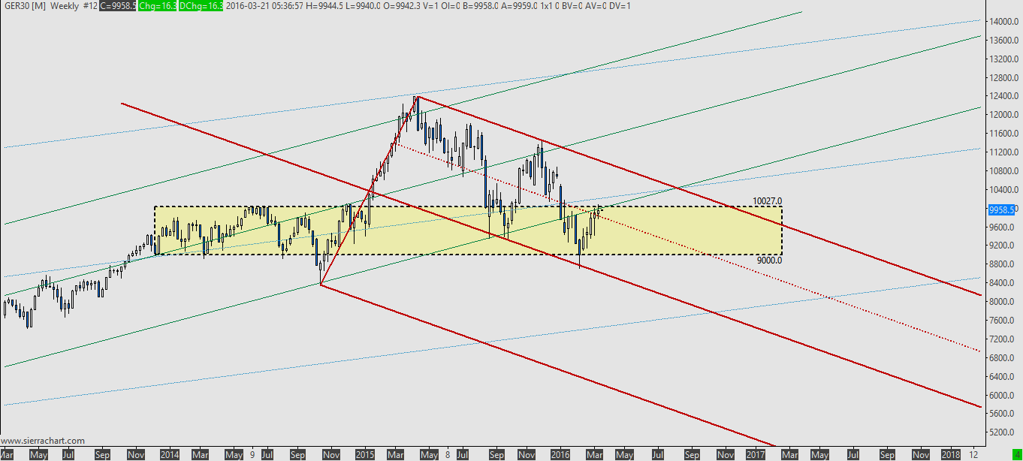1023x461 pixels.
Task: Select the Weekly timeframe label in header
Action: point(65,6)
